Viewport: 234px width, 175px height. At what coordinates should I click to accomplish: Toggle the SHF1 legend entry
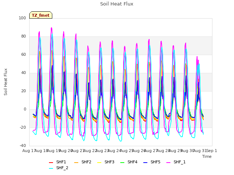pyautogui.click(x=57, y=162)
